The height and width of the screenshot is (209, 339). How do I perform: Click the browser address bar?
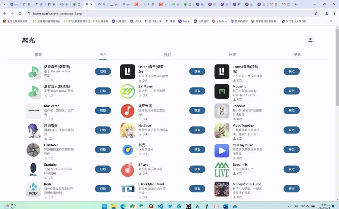[x=166, y=14]
